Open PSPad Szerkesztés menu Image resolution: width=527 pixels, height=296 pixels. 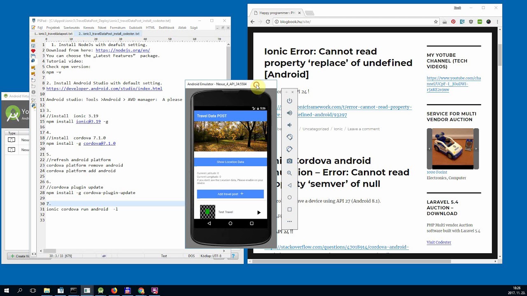(72, 28)
